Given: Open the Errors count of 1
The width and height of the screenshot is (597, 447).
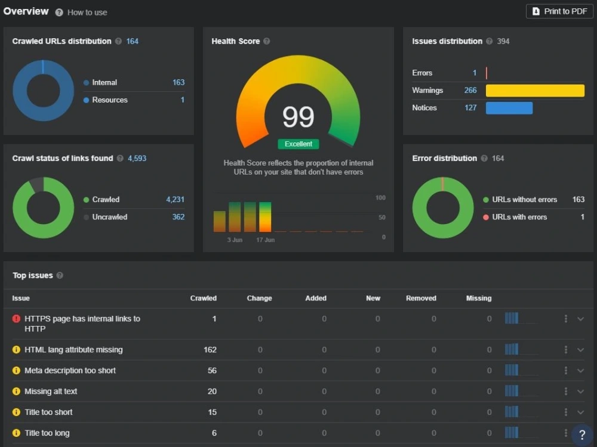Looking at the screenshot, I should [475, 73].
